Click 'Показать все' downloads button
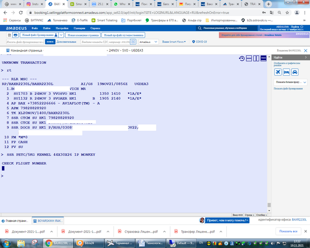This screenshot has width=310, height=248. tap(288, 231)
